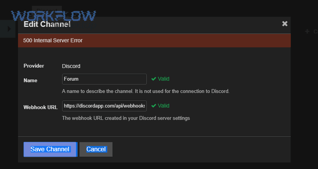
Task: Click the Webhook URL help text below the input
Action: pyautogui.click(x=126, y=118)
